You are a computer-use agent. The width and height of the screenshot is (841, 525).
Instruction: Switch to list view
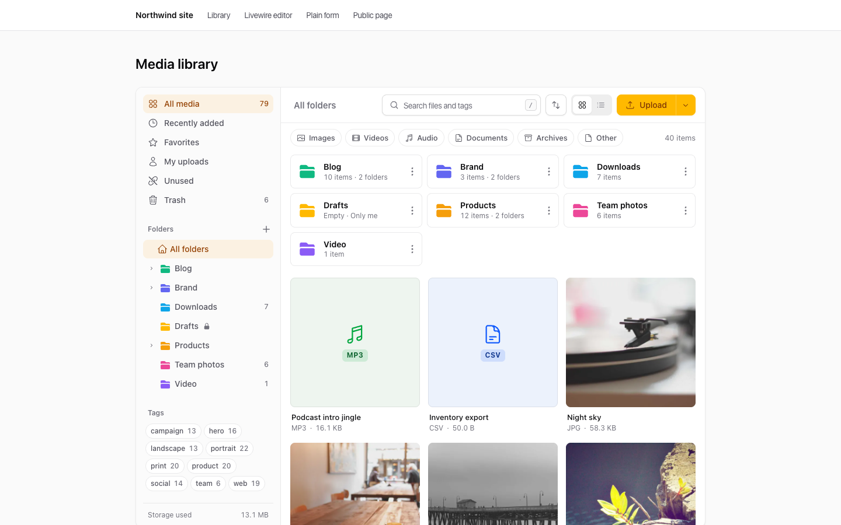(601, 105)
